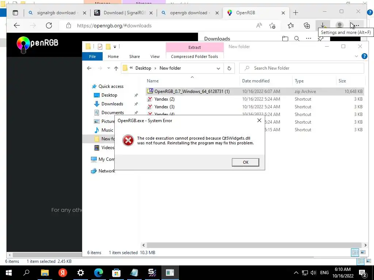Screen dimensions: 374x280
Task: Click the Read aloud icon
Action: (259, 26)
